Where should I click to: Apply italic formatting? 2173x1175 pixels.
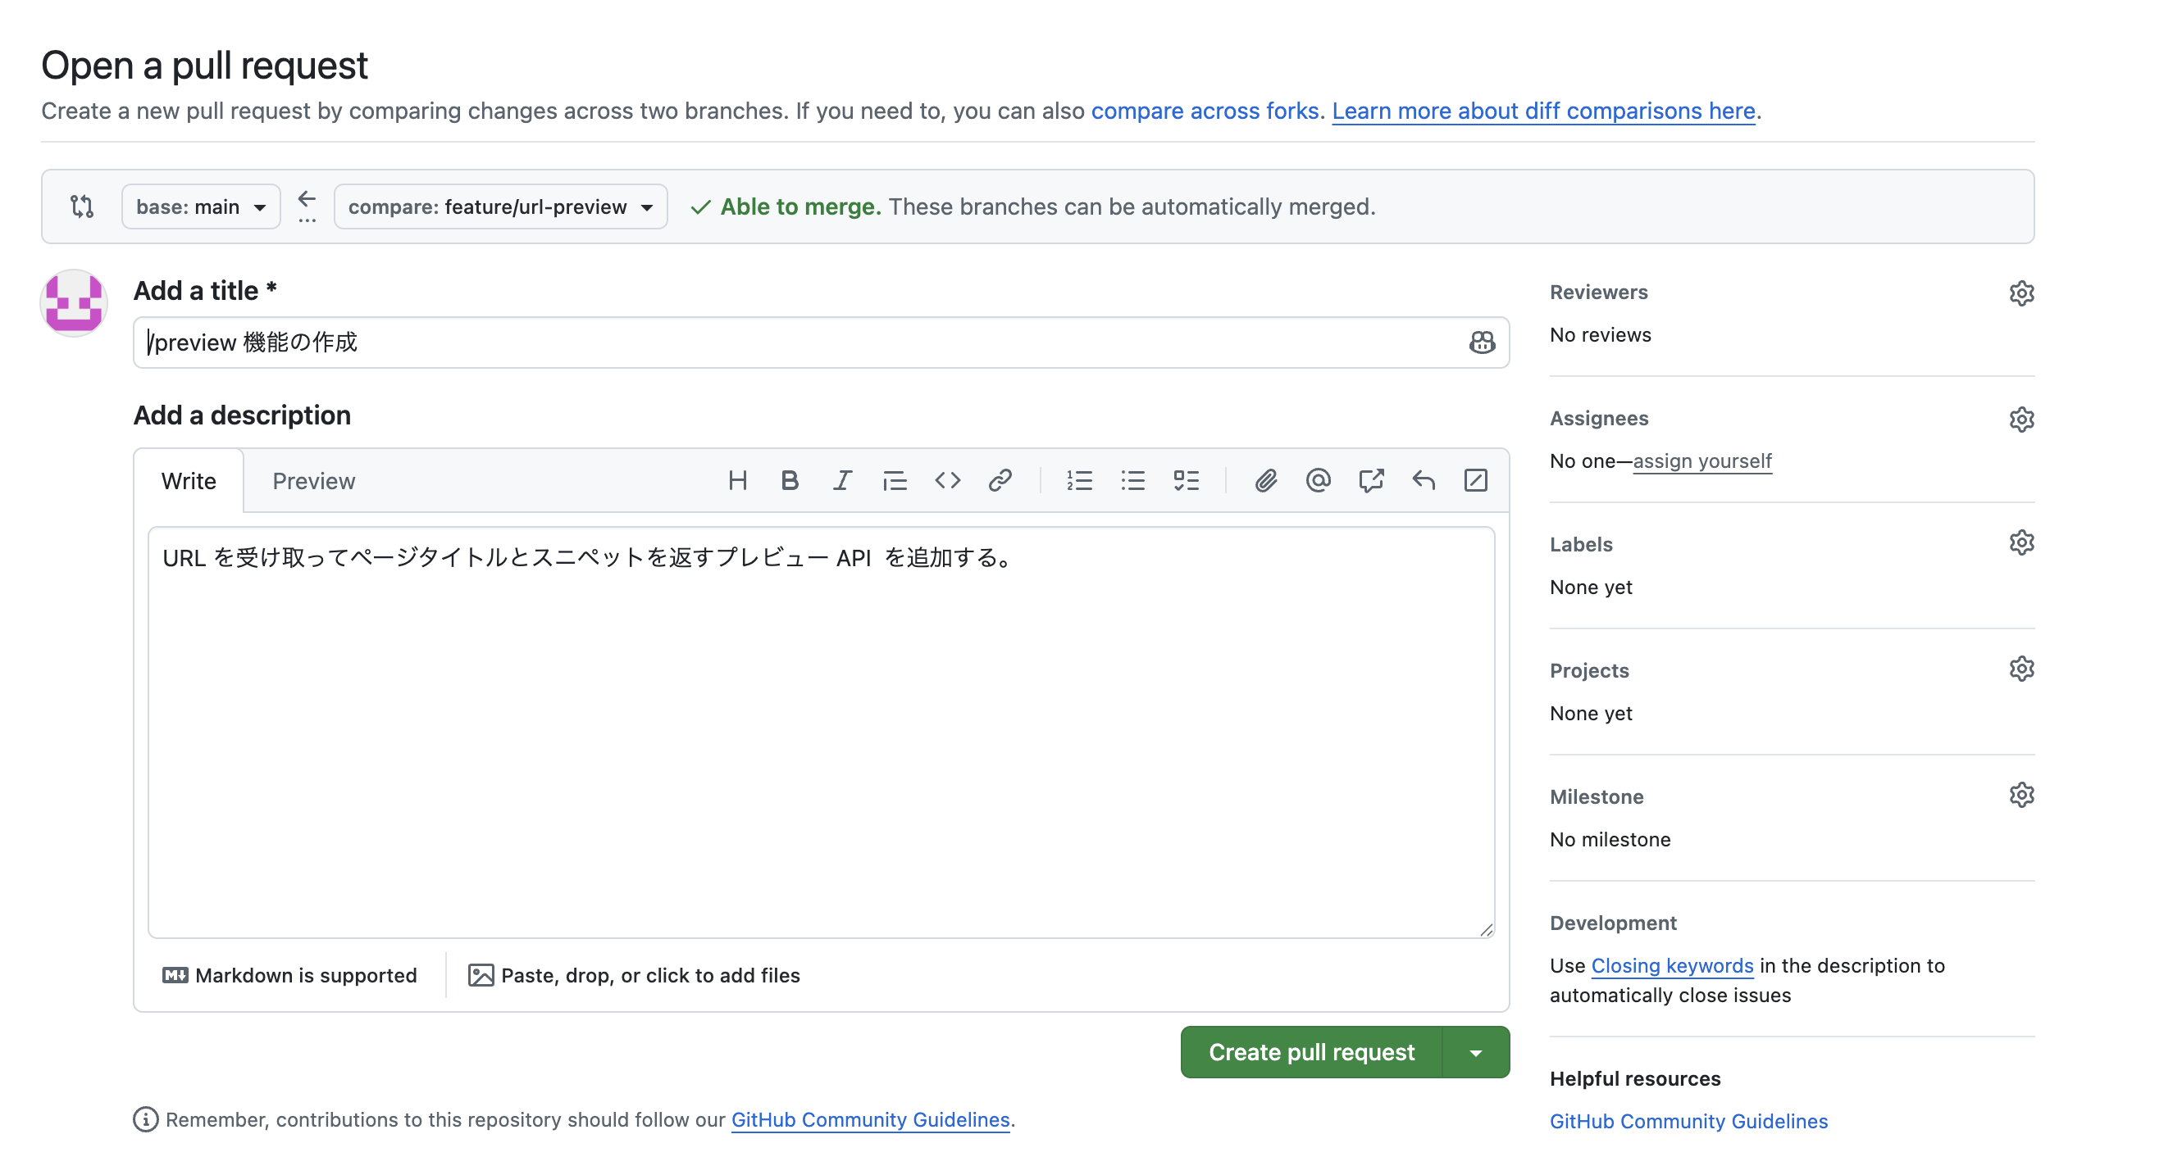841,480
